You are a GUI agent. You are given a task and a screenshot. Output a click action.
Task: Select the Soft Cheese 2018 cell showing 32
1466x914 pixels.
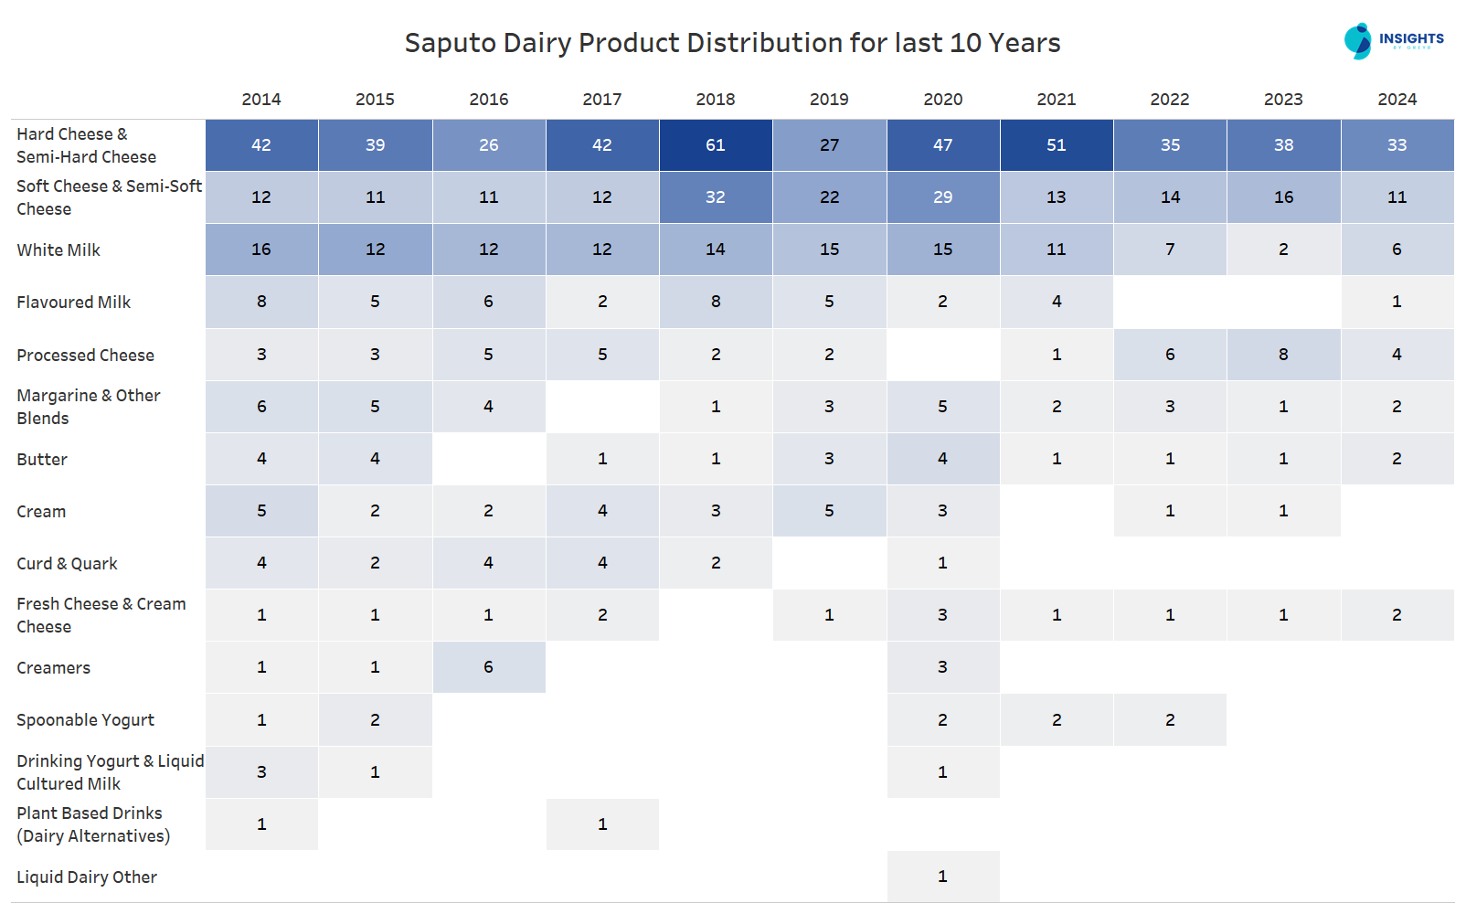point(716,197)
